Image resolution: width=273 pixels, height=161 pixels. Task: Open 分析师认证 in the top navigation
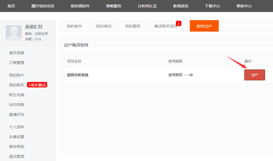147,6
